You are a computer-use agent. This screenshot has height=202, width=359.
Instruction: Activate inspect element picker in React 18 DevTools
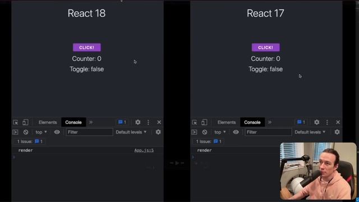click(16, 122)
